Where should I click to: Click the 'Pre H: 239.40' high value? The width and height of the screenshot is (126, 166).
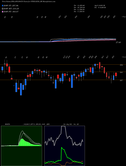coord(79,8)
